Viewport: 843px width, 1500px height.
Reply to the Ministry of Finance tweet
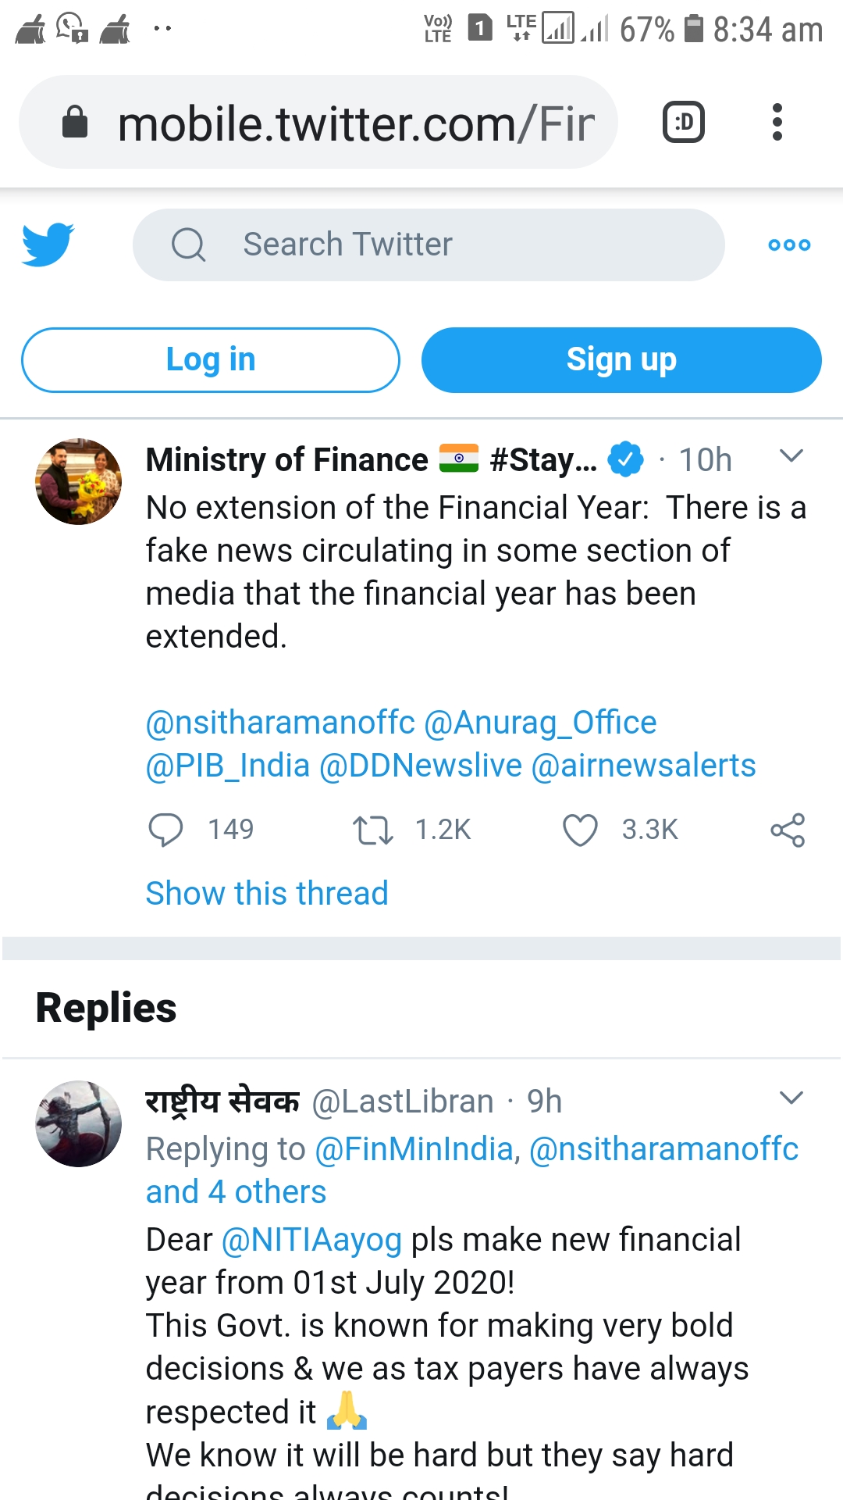click(165, 830)
